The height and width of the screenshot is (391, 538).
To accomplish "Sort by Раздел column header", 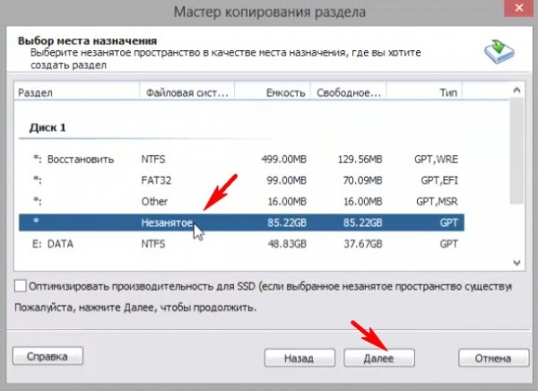I will (77, 92).
